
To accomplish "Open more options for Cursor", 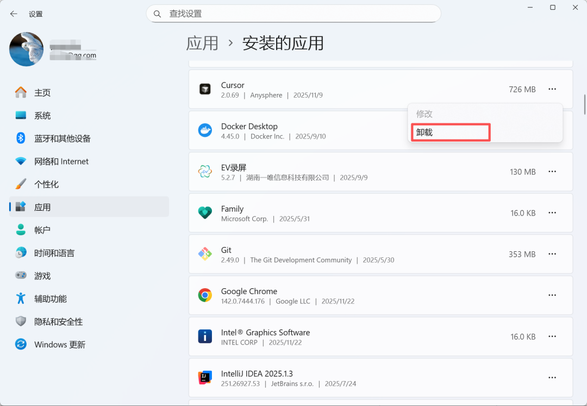I will (552, 89).
